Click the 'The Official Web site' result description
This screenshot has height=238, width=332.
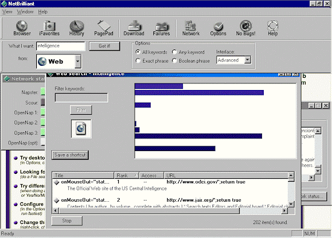[117, 188]
